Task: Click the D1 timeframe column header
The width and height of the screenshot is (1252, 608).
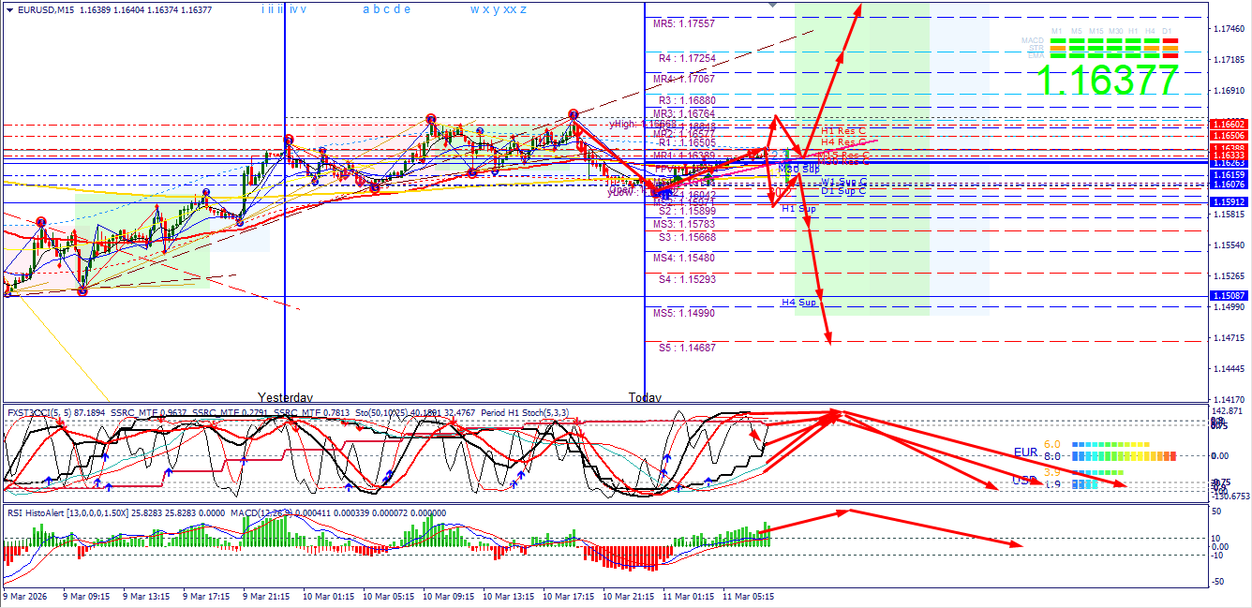Action: click(x=1167, y=31)
